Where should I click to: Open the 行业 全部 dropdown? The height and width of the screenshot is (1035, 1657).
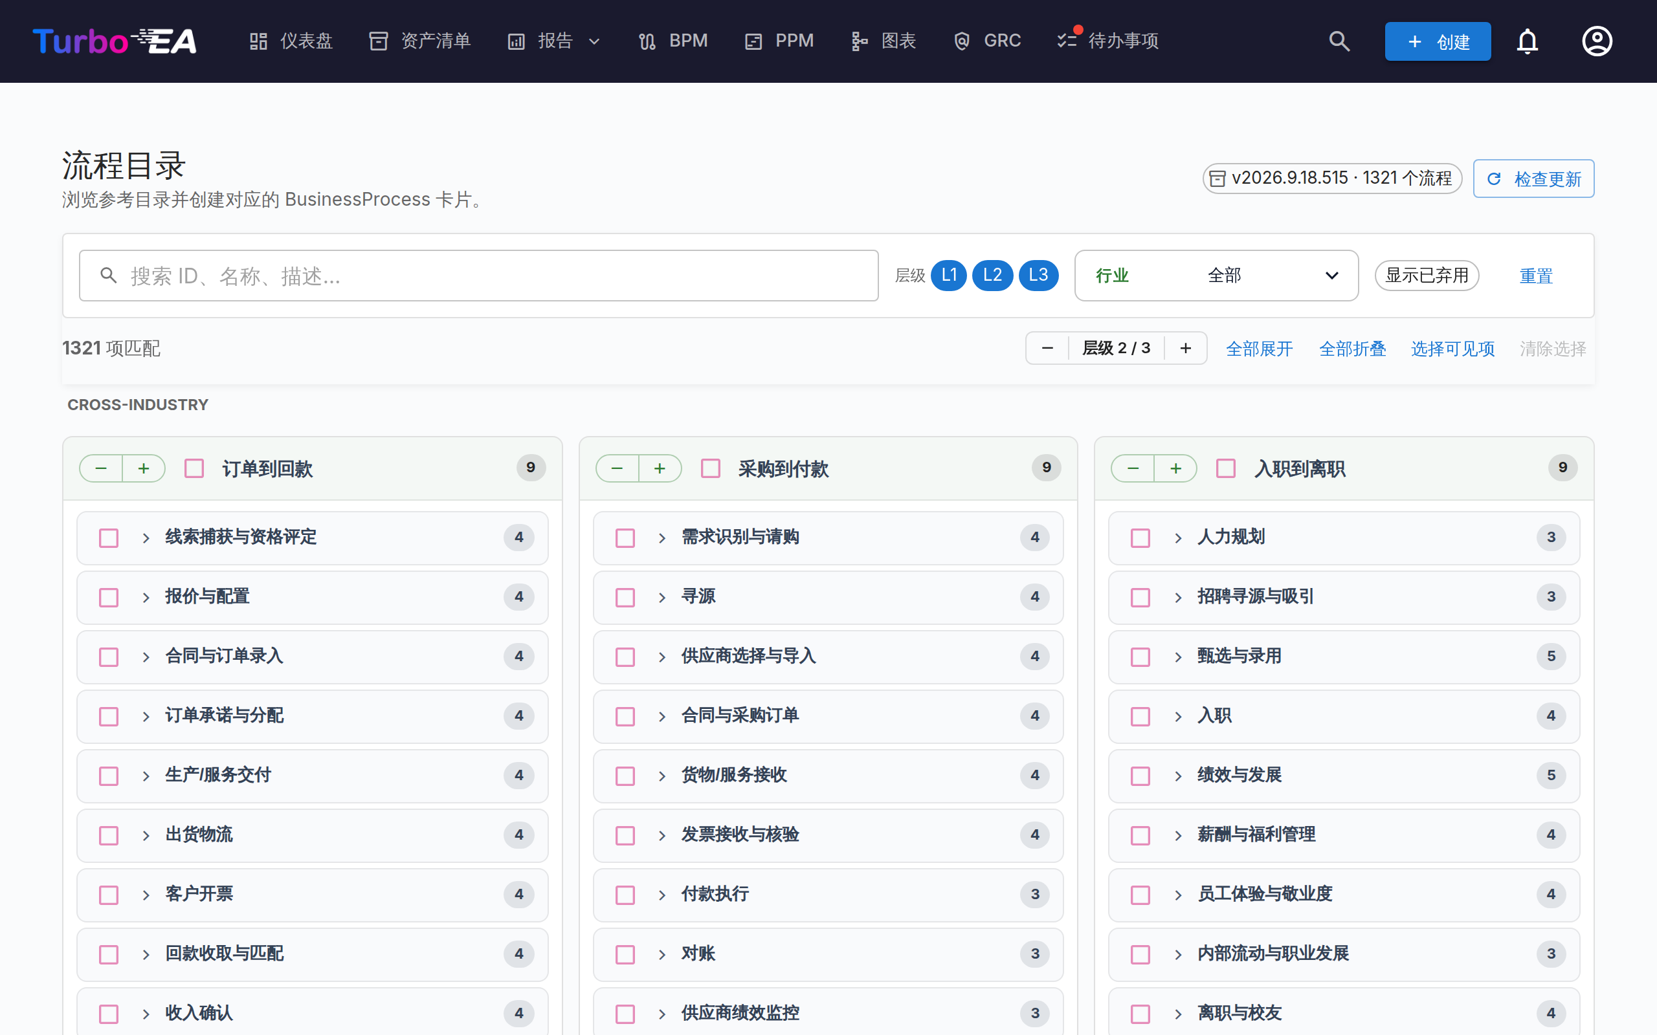coord(1216,275)
